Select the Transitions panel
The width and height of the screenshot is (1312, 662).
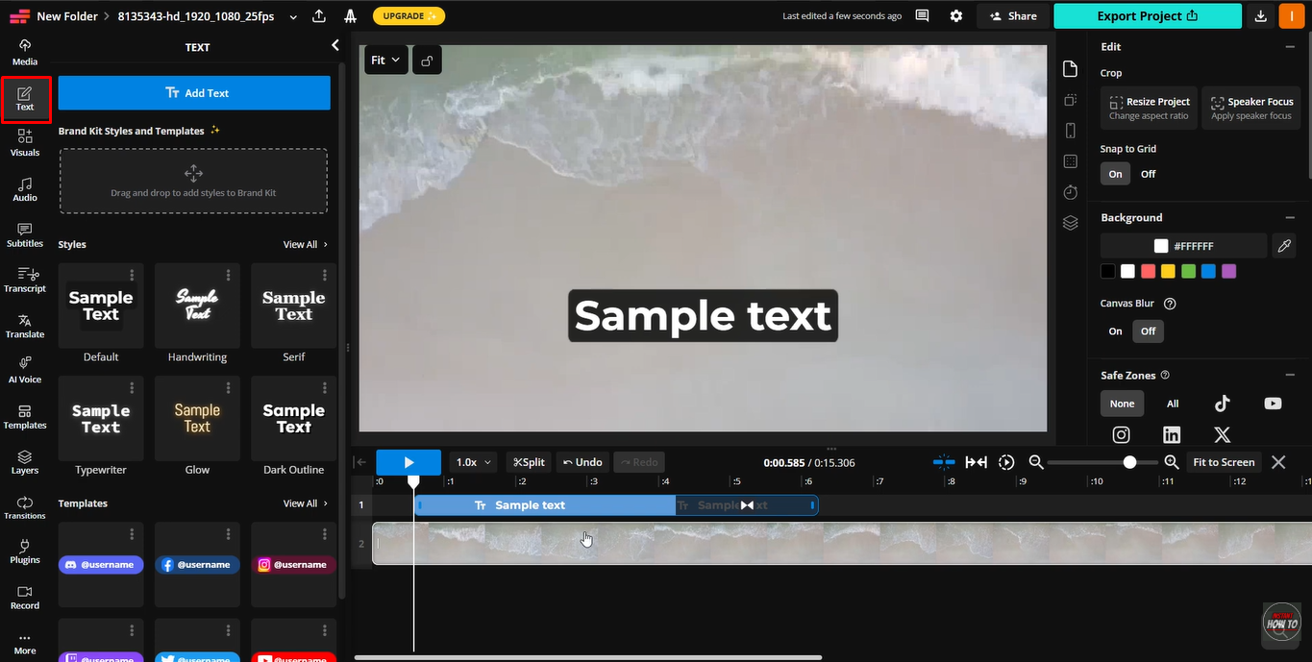click(24, 506)
